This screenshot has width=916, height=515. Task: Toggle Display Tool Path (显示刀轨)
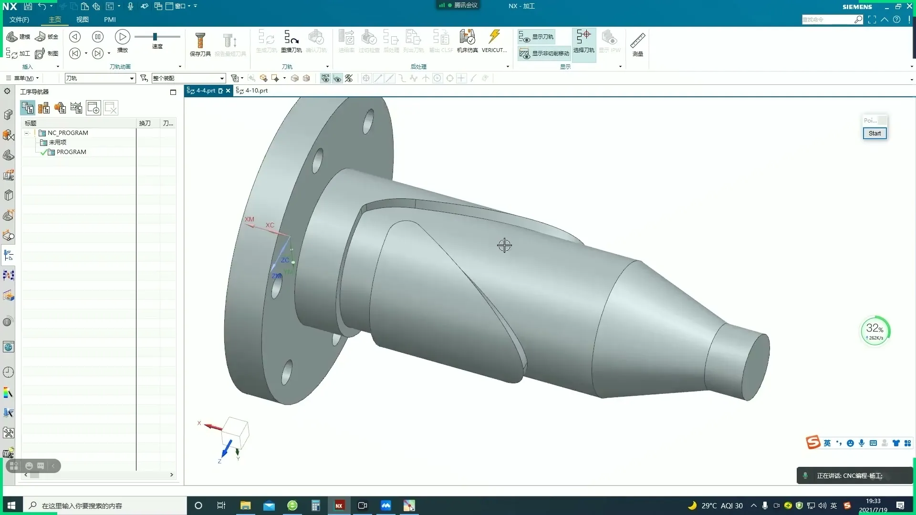click(x=537, y=37)
